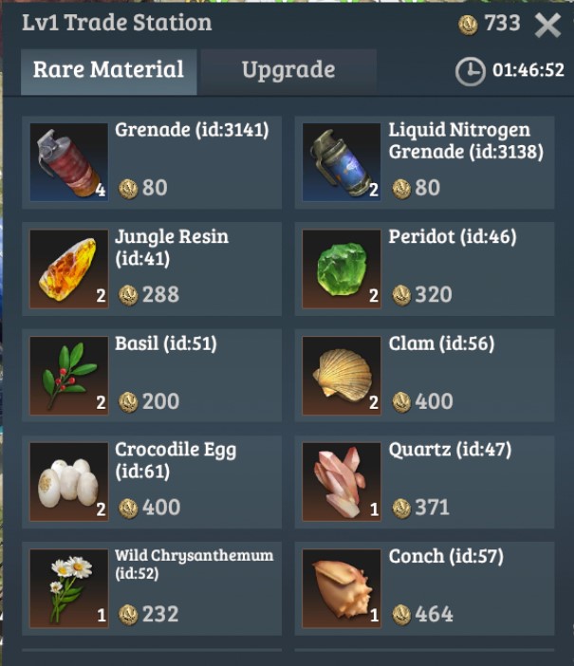Choose the green Peridot gem icon

point(342,268)
